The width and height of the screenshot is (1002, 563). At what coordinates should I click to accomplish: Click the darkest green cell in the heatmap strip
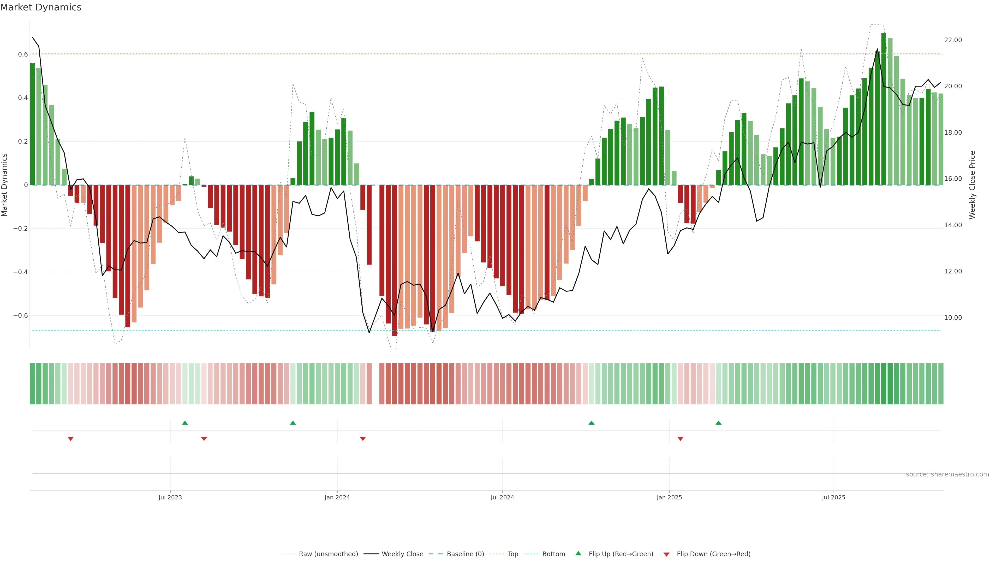(884, 384)
